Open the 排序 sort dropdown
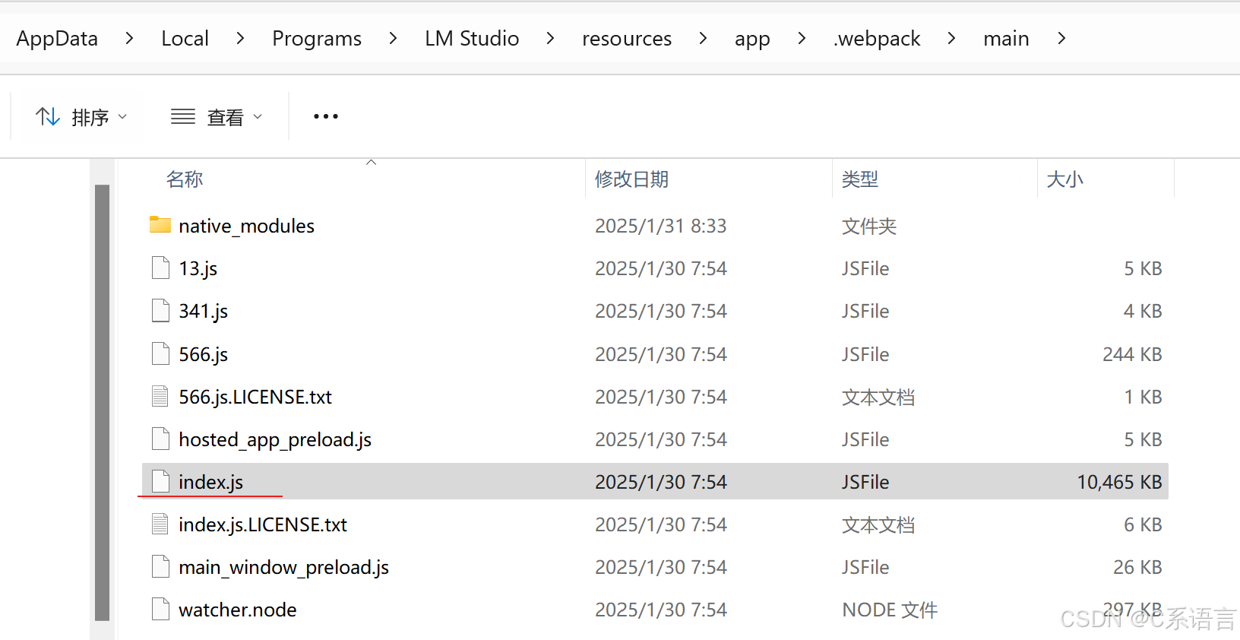The height and width of the screenshot is (640, 1240). click(81, 117)
